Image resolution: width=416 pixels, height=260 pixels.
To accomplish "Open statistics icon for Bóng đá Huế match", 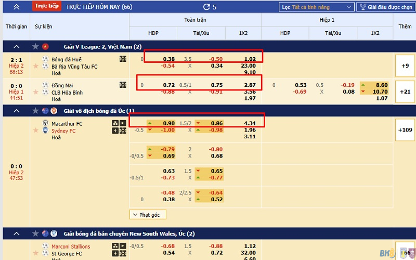I will (x=123, y=59).
